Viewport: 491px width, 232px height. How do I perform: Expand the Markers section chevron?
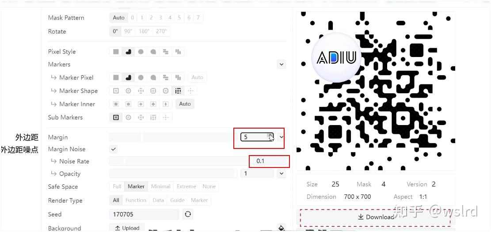(281, 65)
